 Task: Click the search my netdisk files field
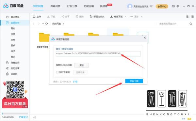pos(173,24)
